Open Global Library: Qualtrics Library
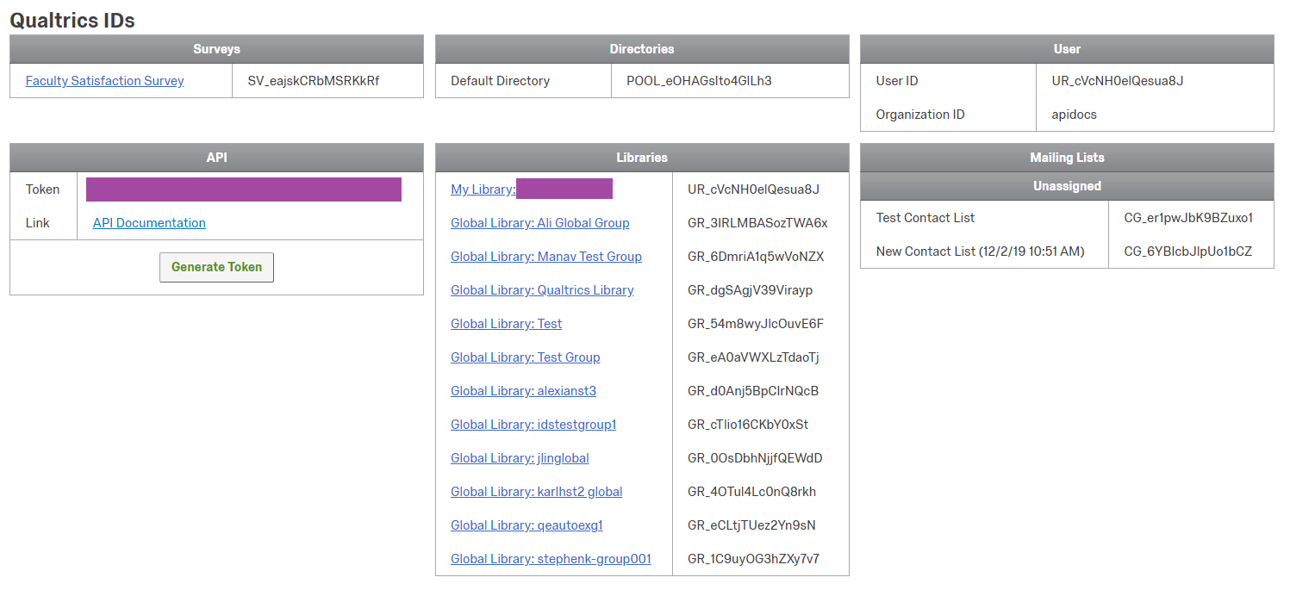The width and height of the screenshot is (1290, 596). coord(542,290)
